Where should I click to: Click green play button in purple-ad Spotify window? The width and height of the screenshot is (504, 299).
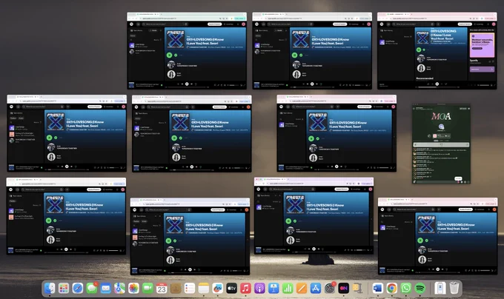419,50
